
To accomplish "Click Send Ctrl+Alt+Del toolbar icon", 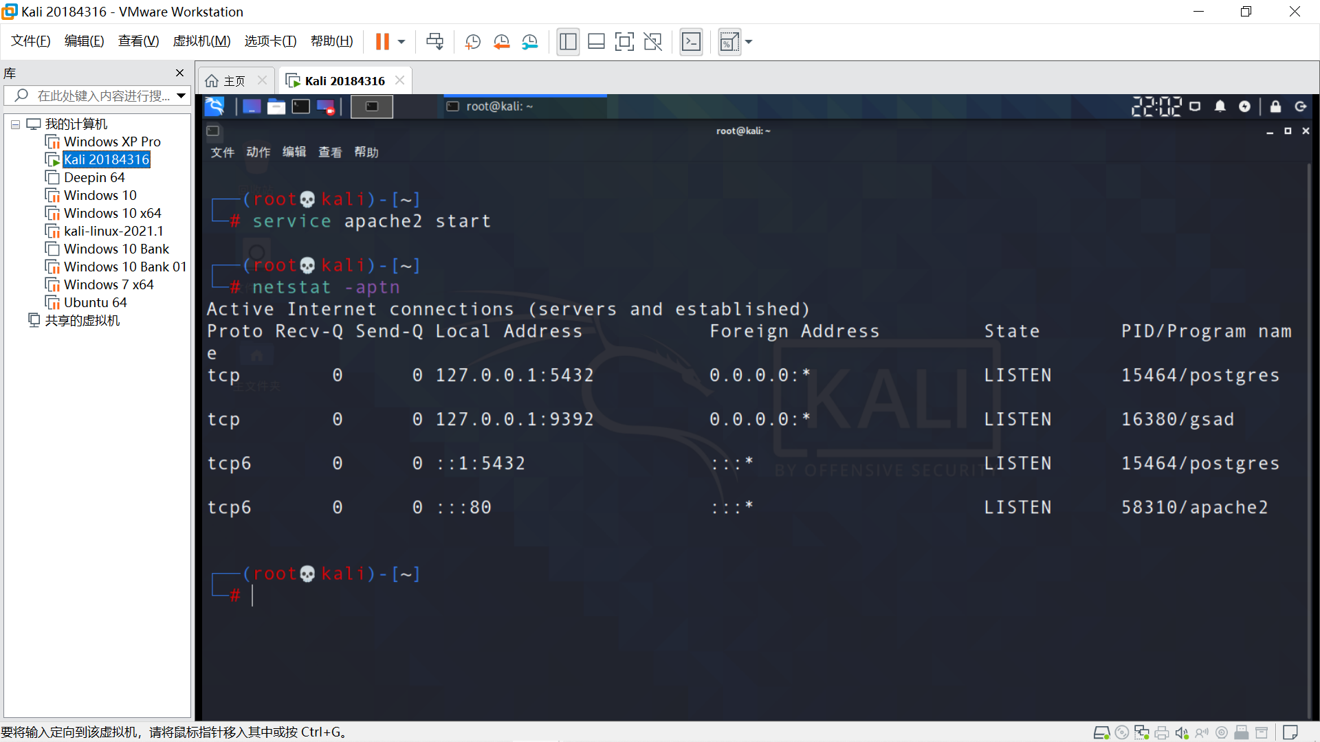I will [434, 42].
